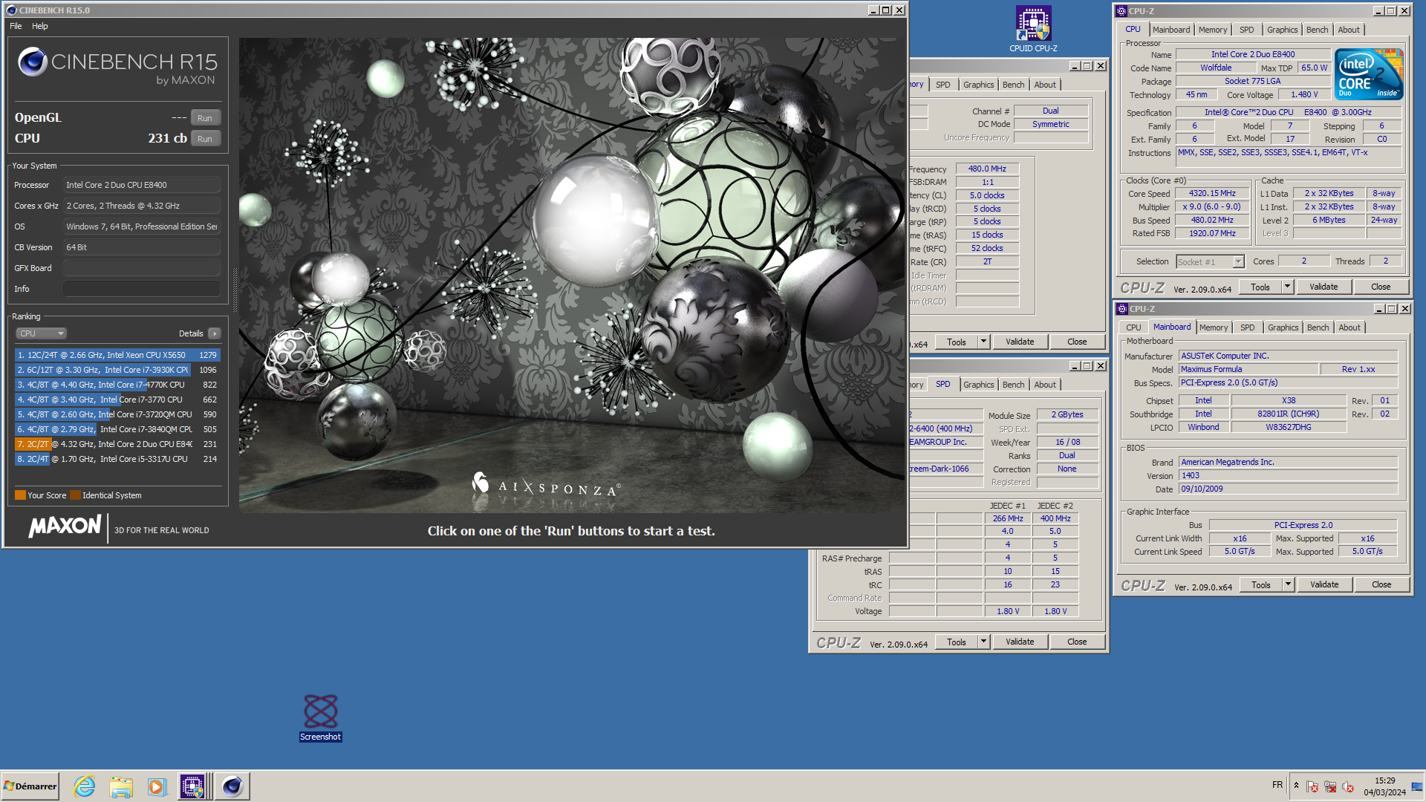Open the Screenshot desktop icon

(x=321, y=717)
